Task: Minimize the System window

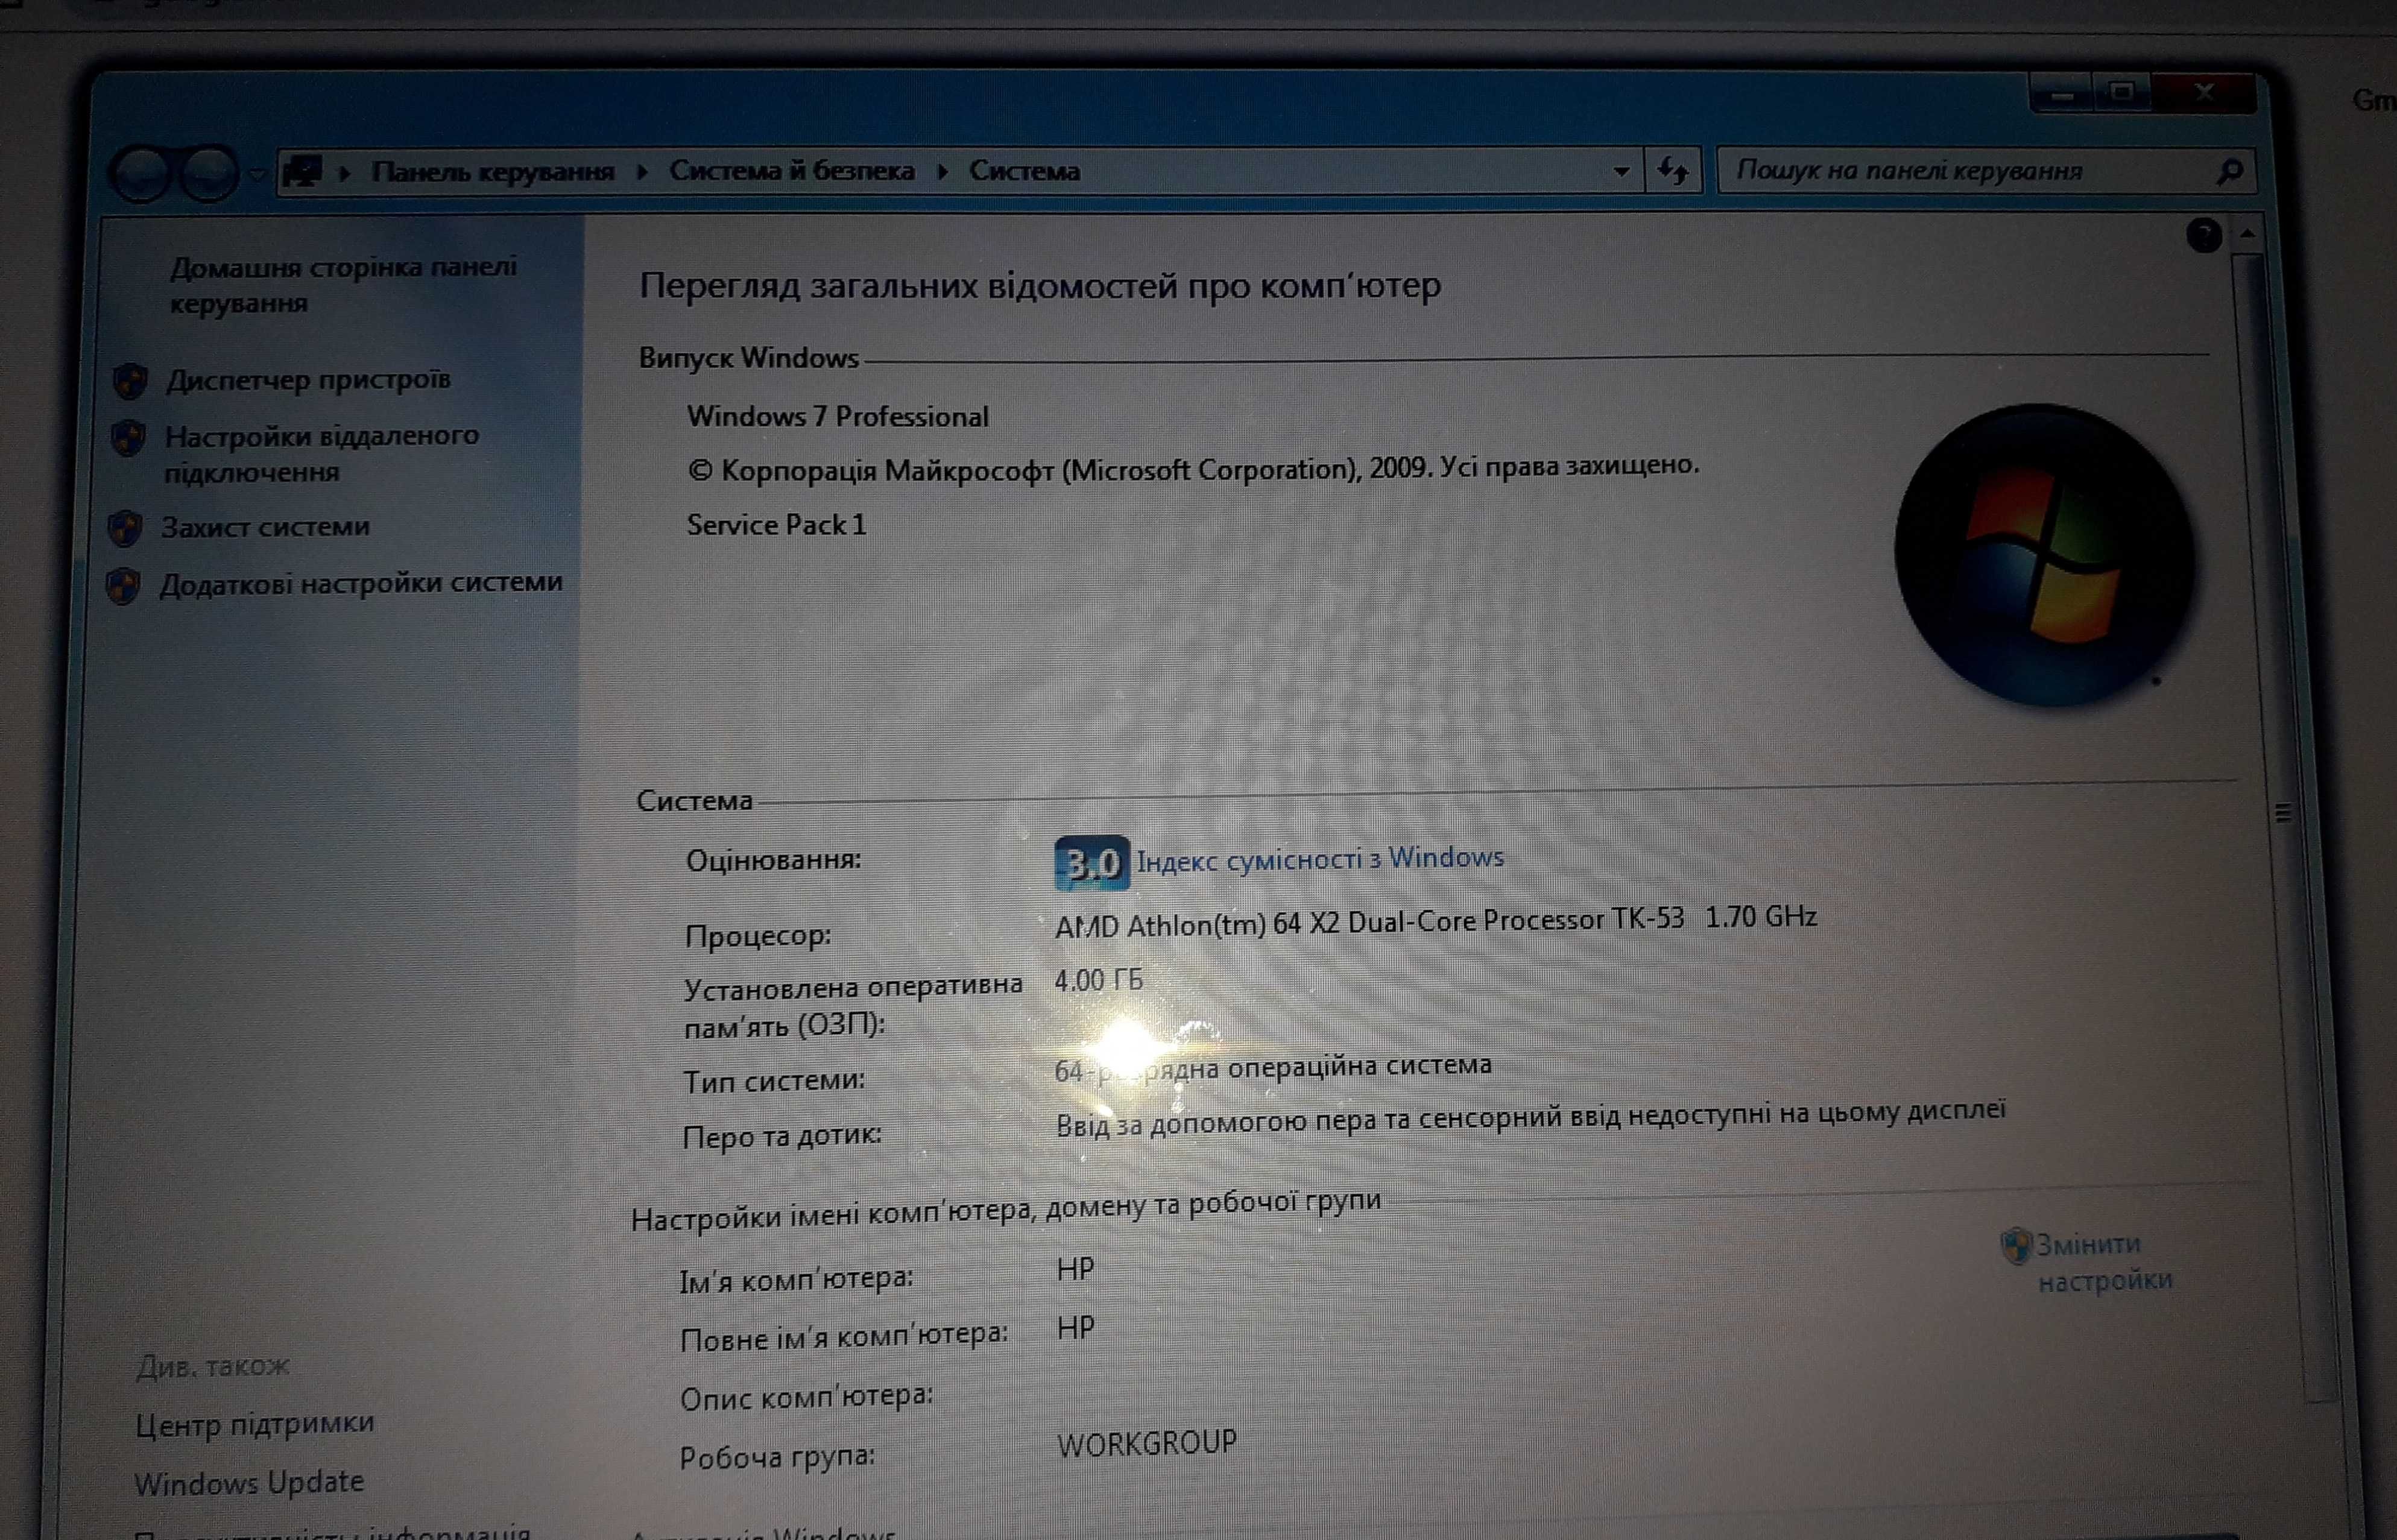Action: (2062, 94)
